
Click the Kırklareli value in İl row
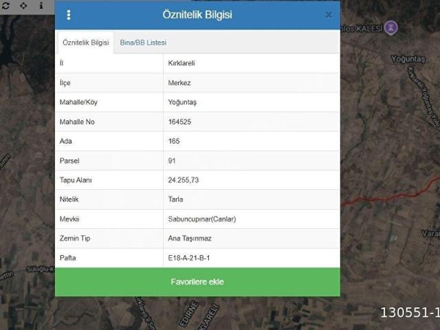pos(181,63)
